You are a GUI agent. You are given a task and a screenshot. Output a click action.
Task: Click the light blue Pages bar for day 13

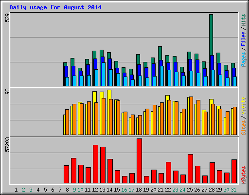104,74
